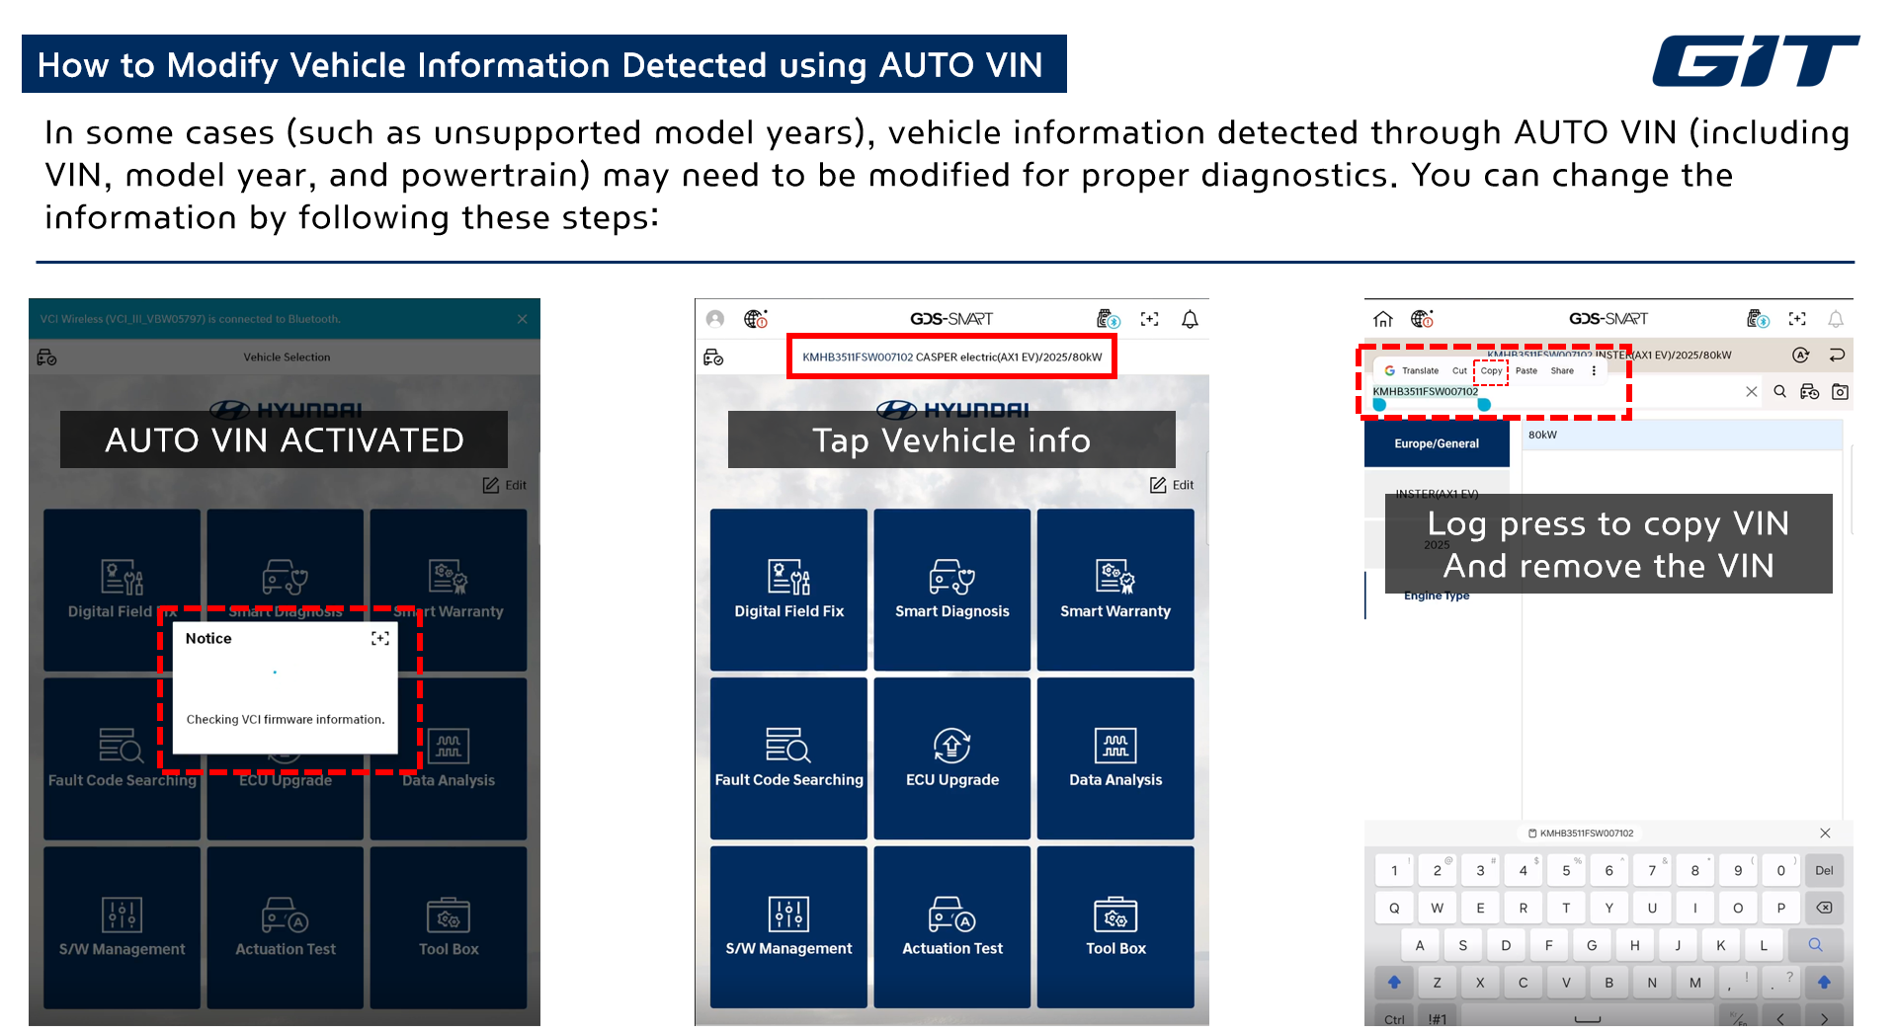The image size is (1897, 1034).
Task: Open ECU Upgrade tile in Tap Vehicle info screen
Action: 952,758
